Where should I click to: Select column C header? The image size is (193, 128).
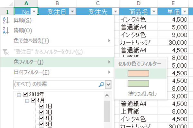pyautogui.click(x=98, y=4)
